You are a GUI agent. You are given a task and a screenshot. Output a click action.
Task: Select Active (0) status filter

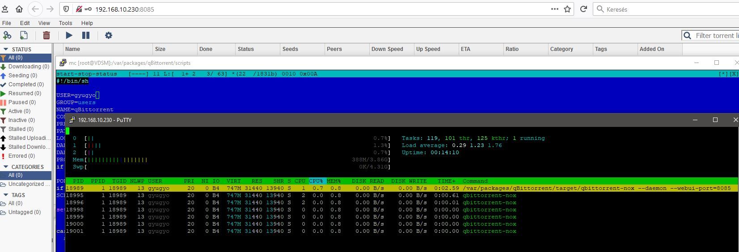pos(25,111)
